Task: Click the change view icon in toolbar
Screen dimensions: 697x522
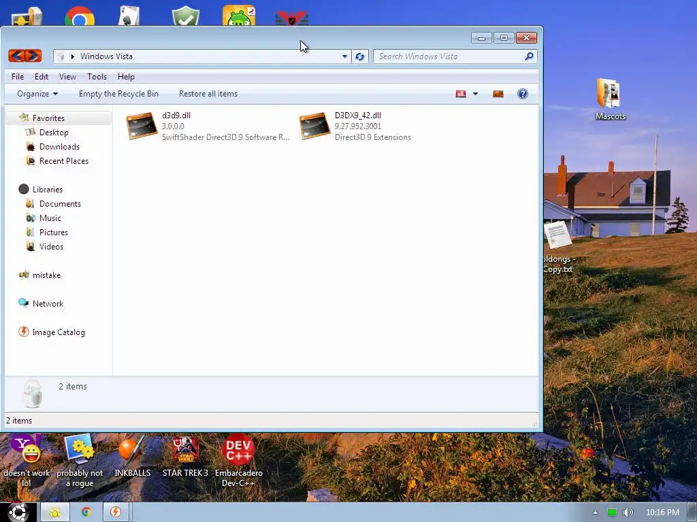Action: tap(461, 94)
